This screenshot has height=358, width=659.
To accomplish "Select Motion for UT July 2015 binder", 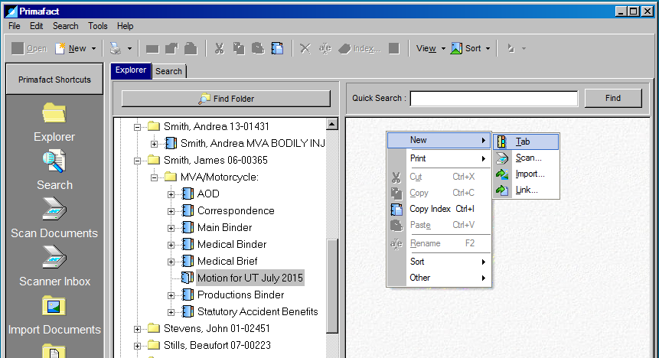I will click(250, 278).
